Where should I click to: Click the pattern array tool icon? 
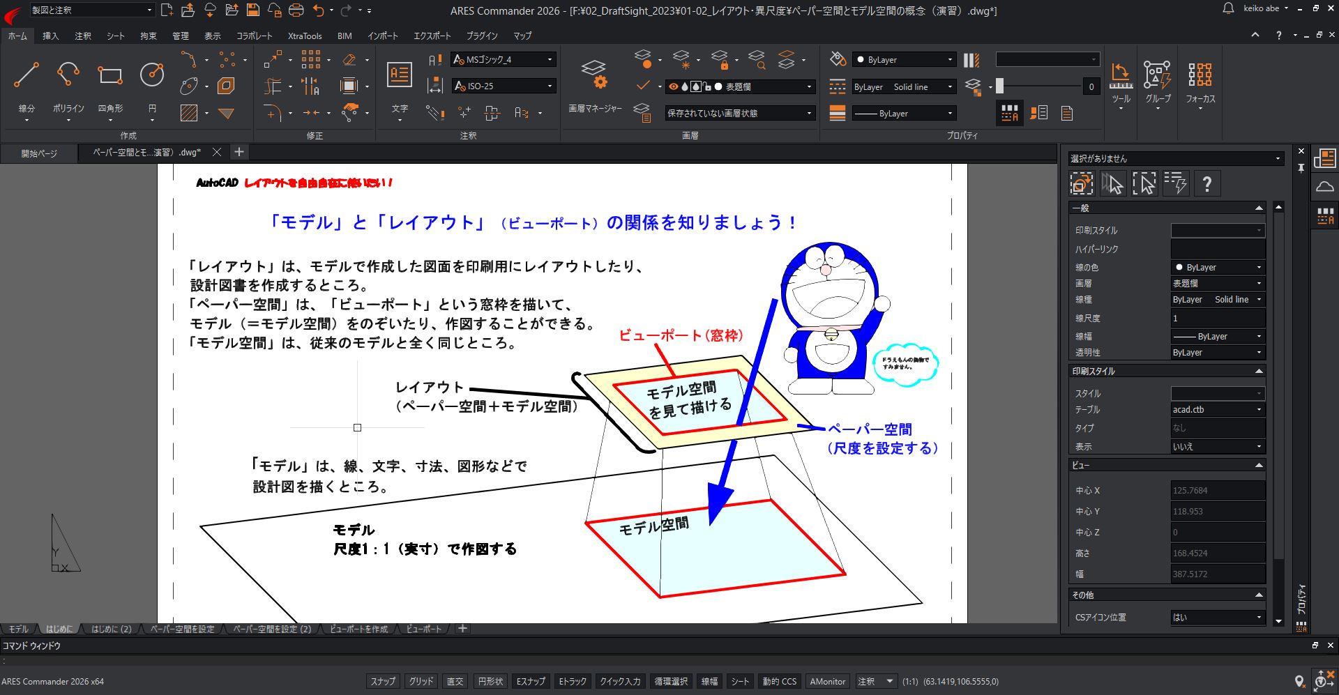tap(311, 59)
